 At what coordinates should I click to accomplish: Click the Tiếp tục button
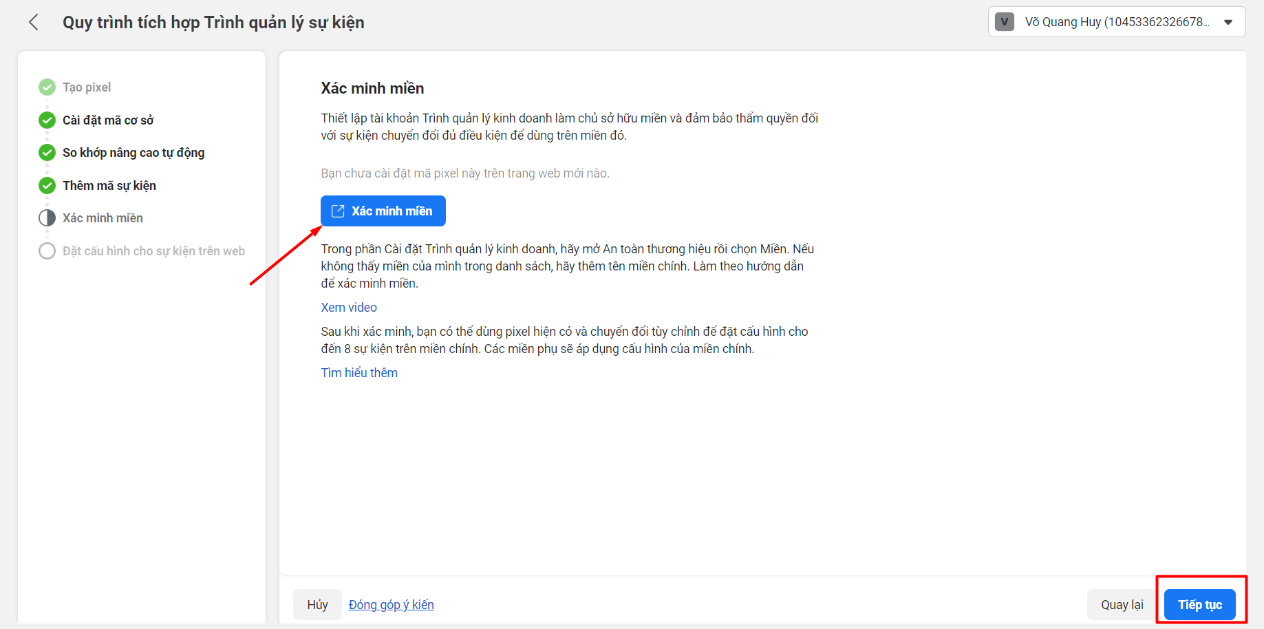pyautogui.click(x=1199, y=604)
